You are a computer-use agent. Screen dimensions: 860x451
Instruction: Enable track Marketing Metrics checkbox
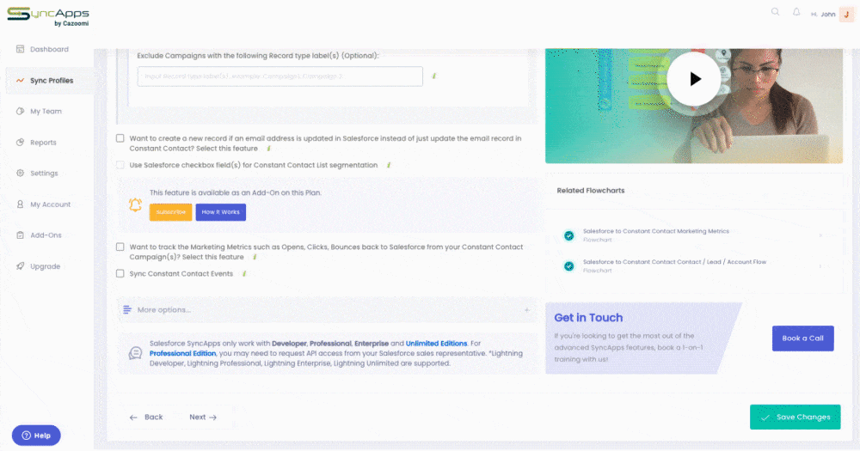[x=120, y=247]
